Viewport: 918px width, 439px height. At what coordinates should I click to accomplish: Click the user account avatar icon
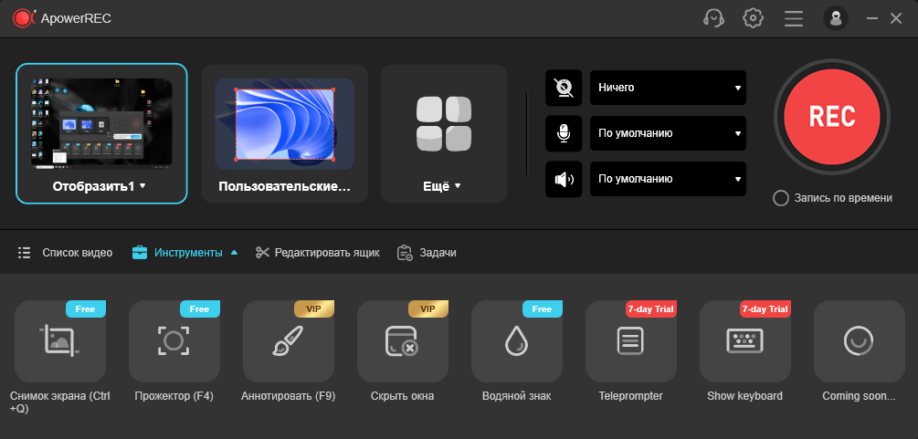tap(836, 18)
